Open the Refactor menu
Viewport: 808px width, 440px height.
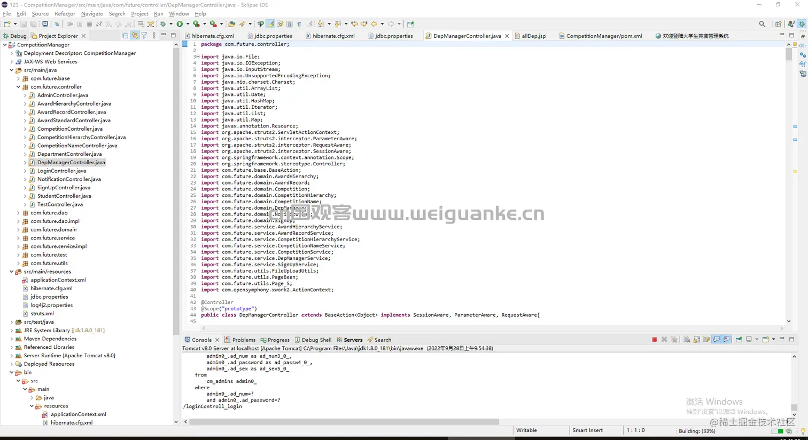pyautogui.click(x=65, y=14)
